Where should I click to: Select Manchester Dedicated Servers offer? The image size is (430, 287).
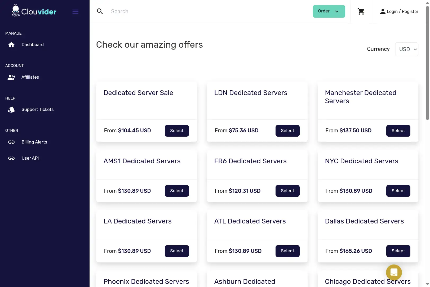pos(398,131)
